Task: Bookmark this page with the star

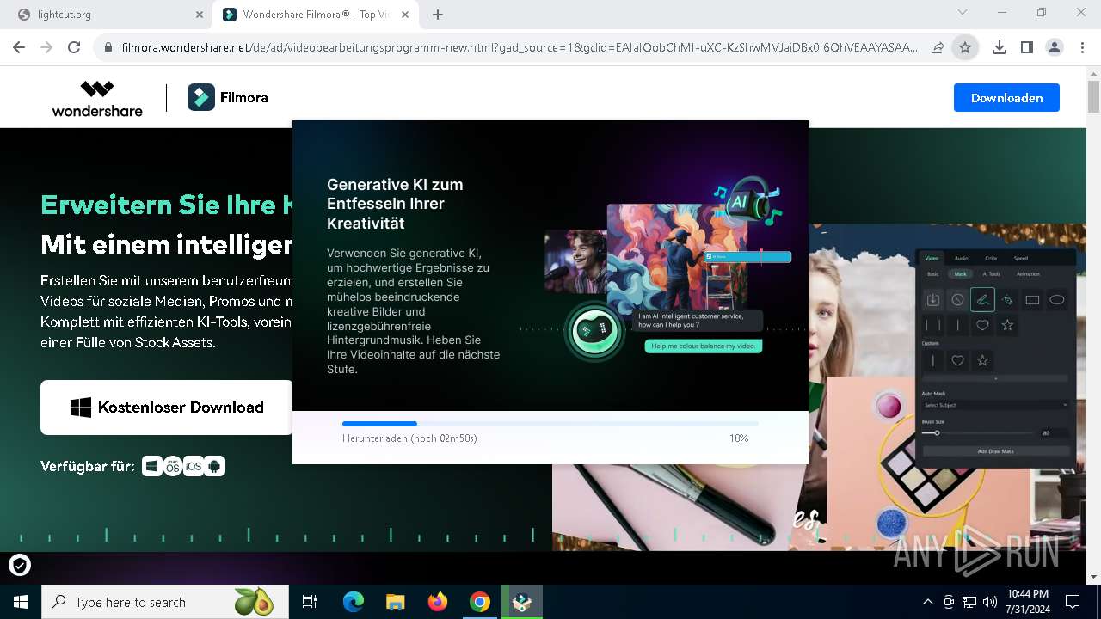Action: [965, 48]
